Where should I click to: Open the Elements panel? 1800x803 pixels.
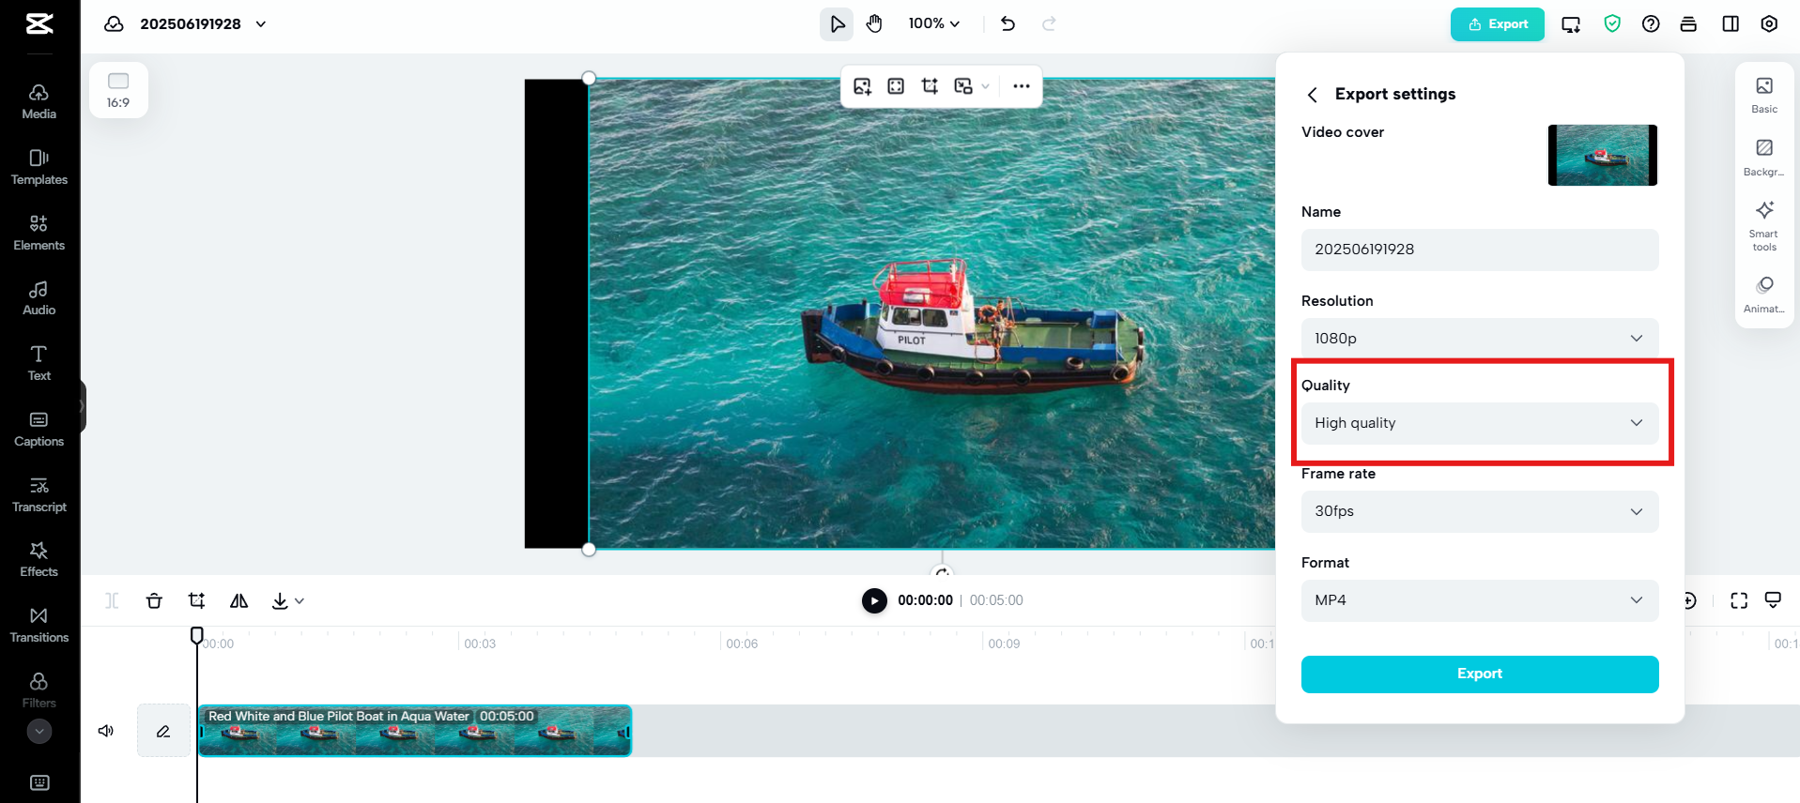coord(39,233)
